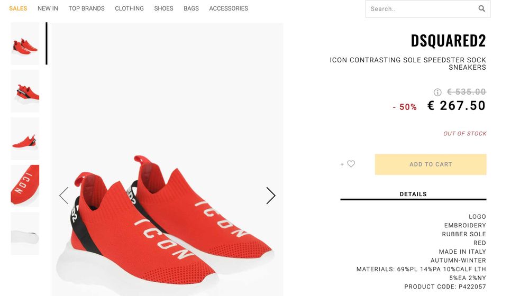Show previous product image arrow
The image size is (529, 296).
point(64,196)
